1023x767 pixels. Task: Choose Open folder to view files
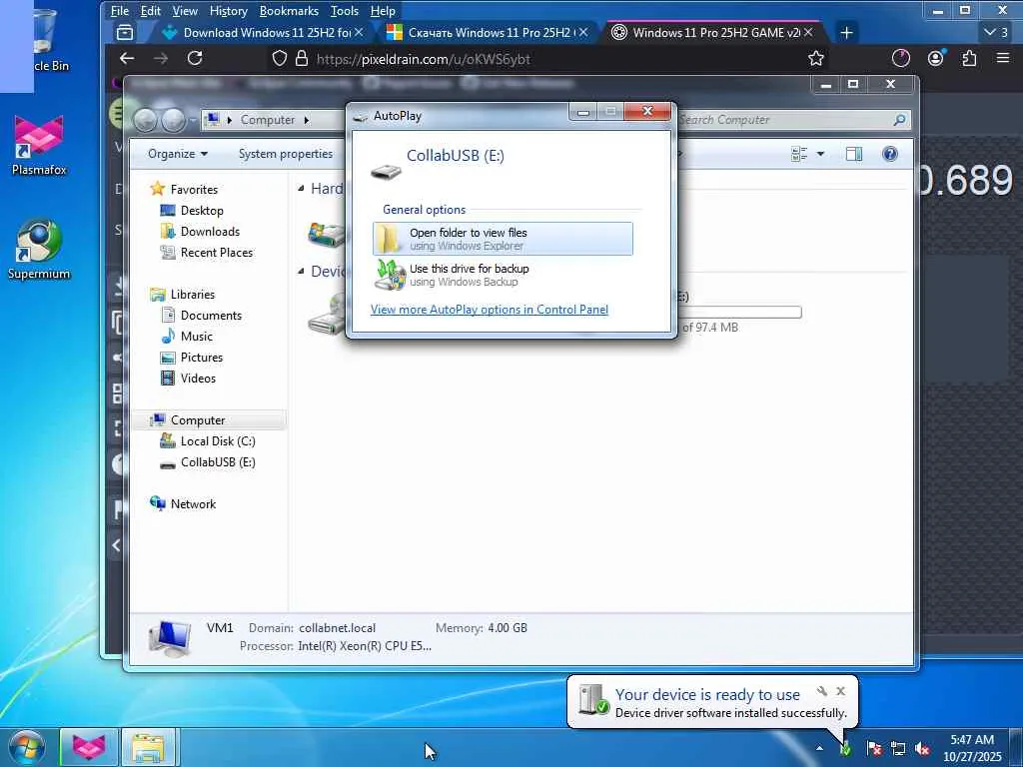[503, 239]
